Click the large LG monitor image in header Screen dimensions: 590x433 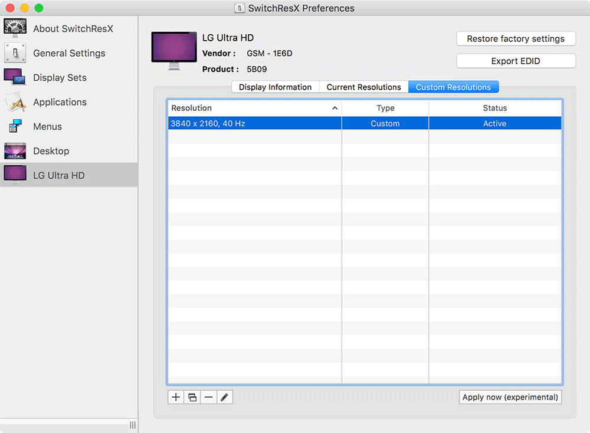point(174,50)
